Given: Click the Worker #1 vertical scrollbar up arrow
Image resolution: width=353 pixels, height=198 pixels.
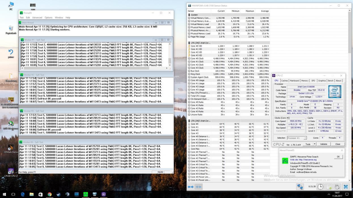Looking at the screenshot, I should coord(170,44).
